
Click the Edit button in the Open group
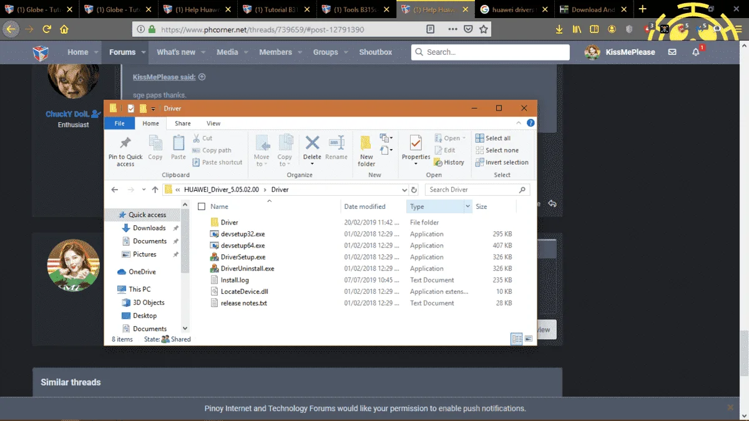(x=444, y=150)
